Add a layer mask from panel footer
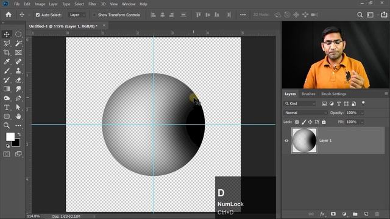This screenshot has height=219, width=390. 333,214
